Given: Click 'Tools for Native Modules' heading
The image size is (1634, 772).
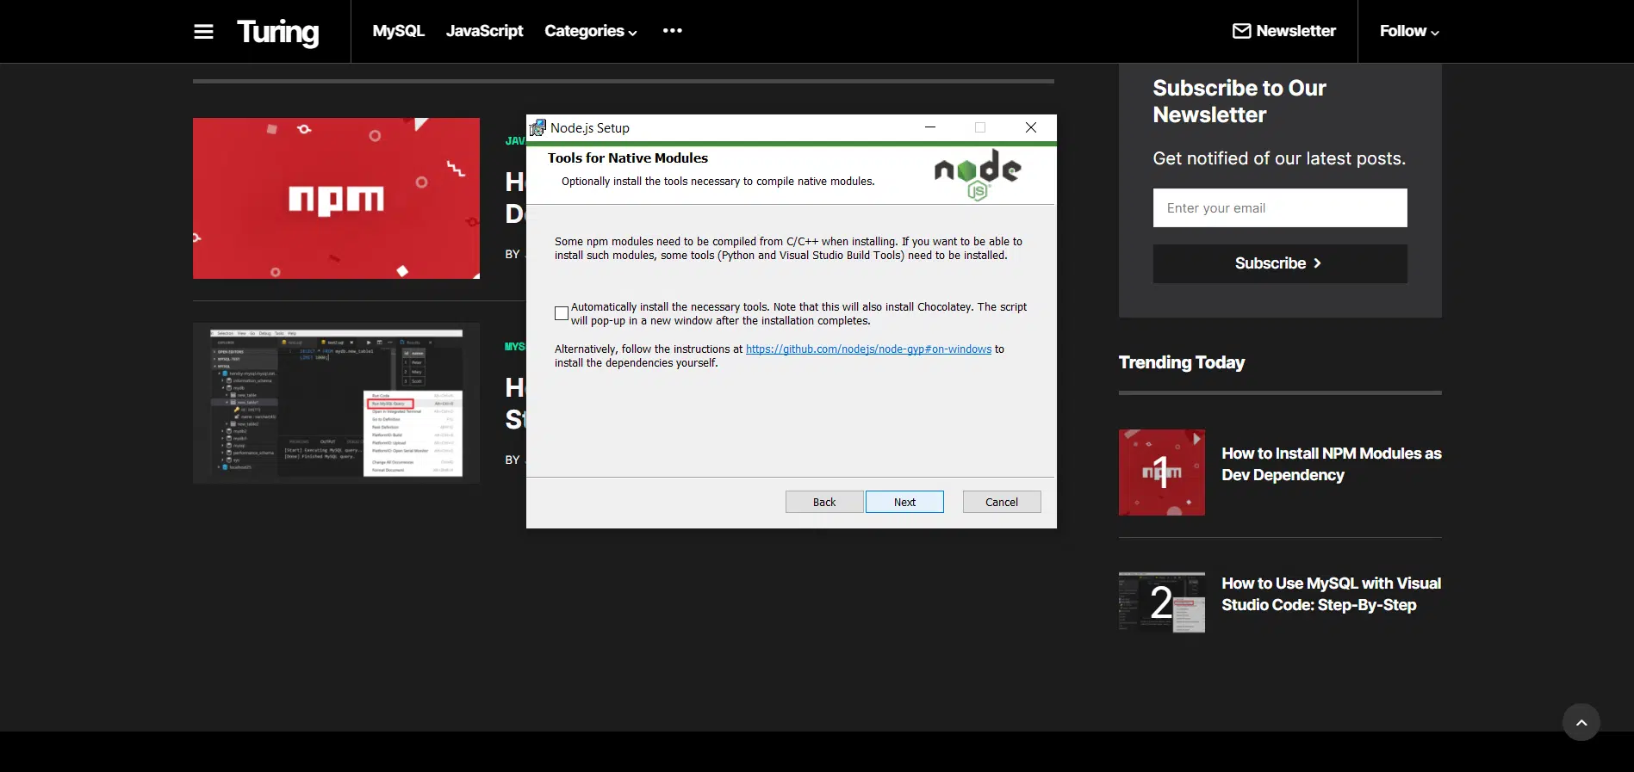Looking at the screenshot, I should [x=628, y=158].
